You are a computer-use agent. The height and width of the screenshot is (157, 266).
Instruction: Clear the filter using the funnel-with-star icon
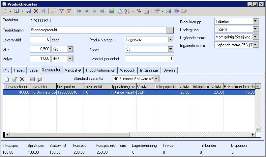click(69, 11)
